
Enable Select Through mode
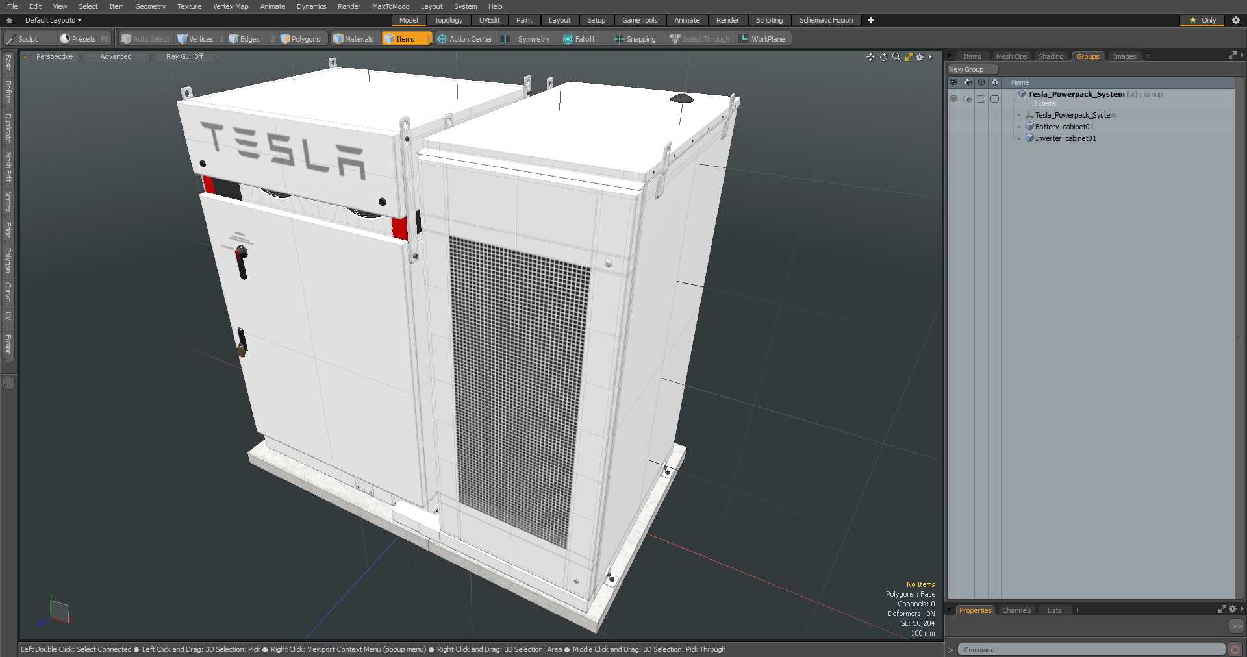[x=700, y=39]
